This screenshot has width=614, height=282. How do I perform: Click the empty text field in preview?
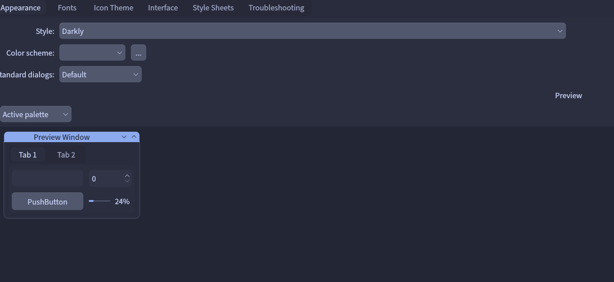[48, 179]
